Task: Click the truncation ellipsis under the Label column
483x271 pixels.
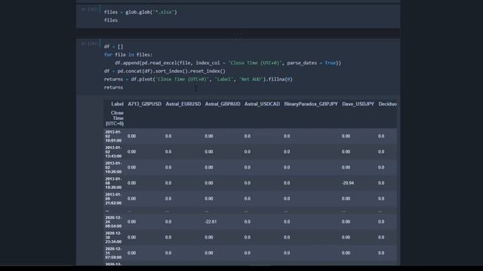Action: [107, 211]
